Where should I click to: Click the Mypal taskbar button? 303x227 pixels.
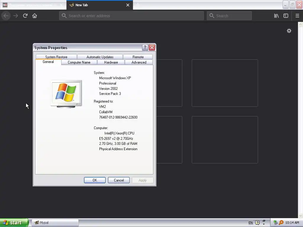pyautogui.click(x=55, y=223)
